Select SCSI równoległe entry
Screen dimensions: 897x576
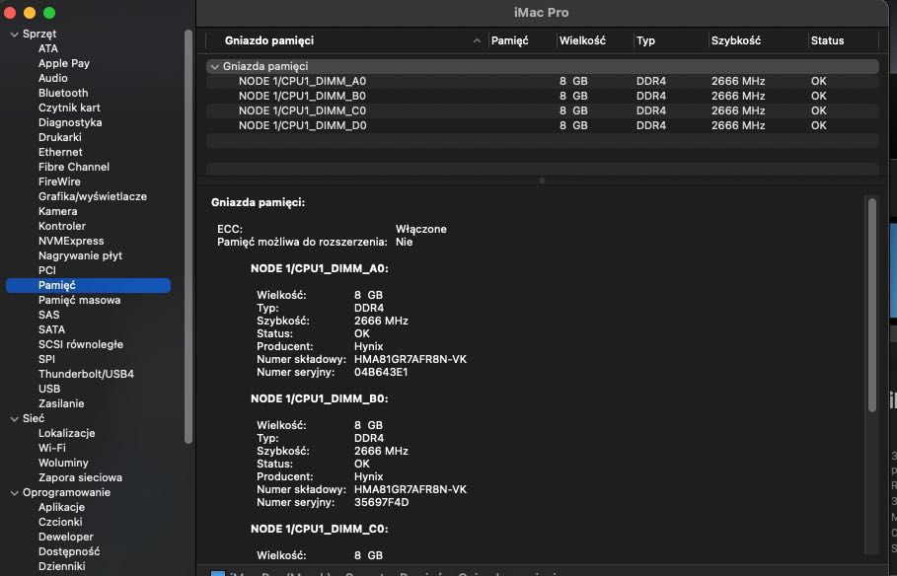point(81,345)
